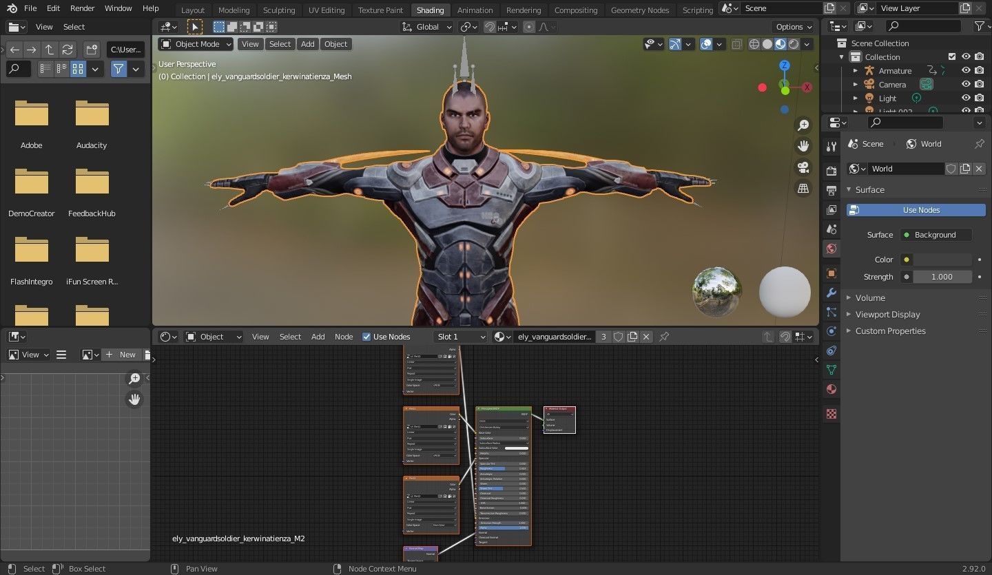Screen dimensions: 992x575
Task: Open the Modifier properties wrench tab
Action: (x=831, y=293)
